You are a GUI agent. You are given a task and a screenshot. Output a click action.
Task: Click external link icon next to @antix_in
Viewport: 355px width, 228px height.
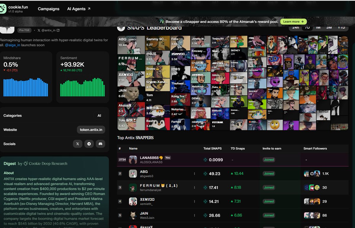pyautogui.click(x=58, y=30)
